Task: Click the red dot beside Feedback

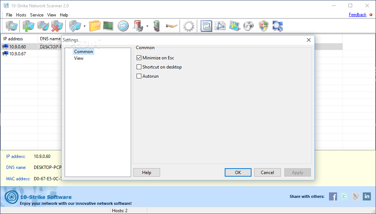Action: (371, 15)
